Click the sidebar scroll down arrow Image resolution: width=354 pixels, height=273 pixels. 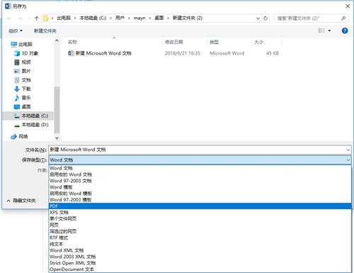[57, 138]
